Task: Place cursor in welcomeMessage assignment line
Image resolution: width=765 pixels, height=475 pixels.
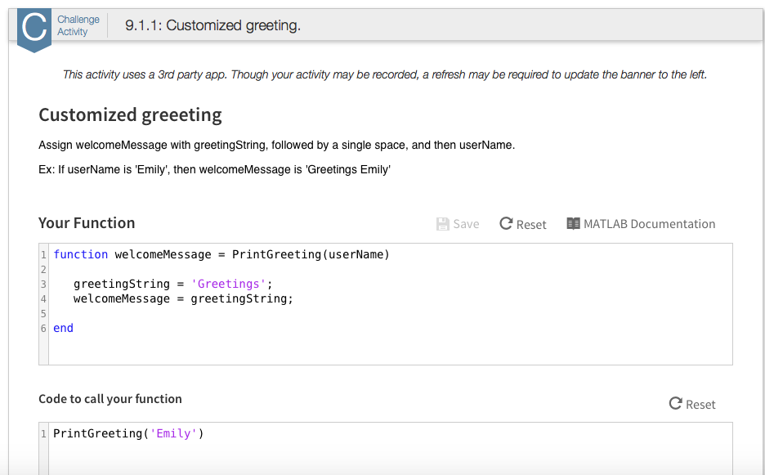Action: [x=183, y=298]
